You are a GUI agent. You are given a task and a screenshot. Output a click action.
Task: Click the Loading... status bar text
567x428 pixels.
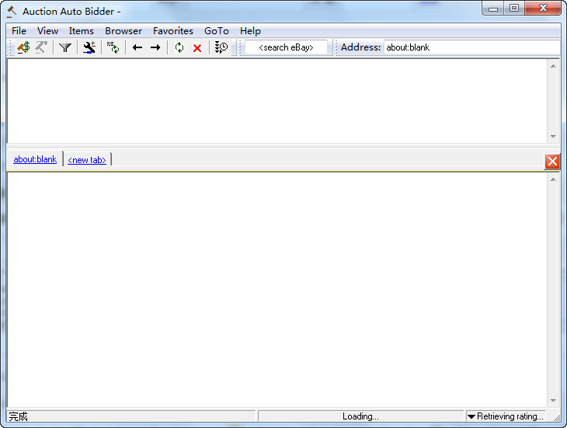[x=360, y=416]
